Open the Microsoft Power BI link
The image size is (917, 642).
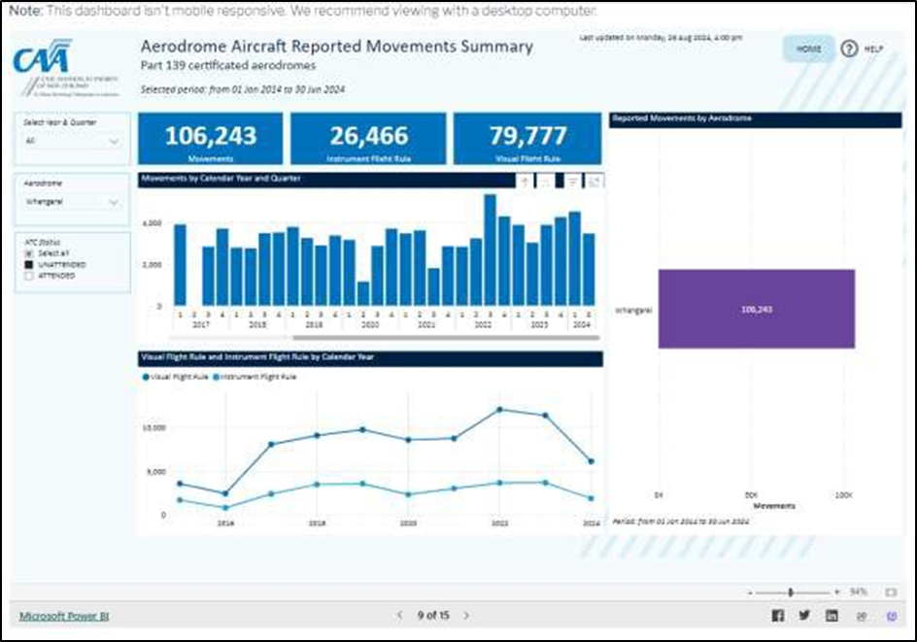click(58, 616)
